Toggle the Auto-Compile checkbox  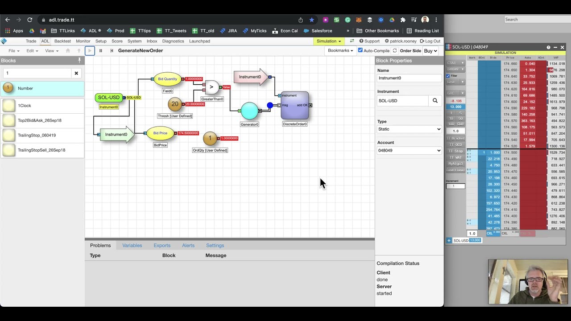360,50
